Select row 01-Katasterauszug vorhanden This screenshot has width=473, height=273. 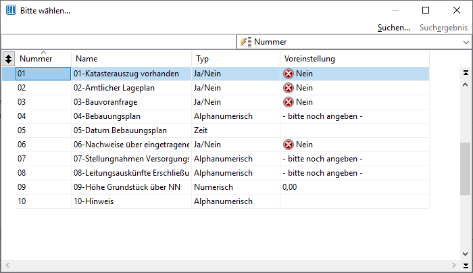(x=216, y=74)
